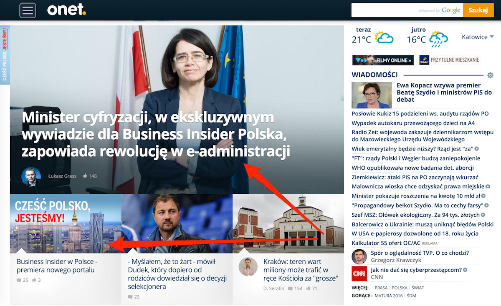Open the hamburger menu button

click(28, 10)
